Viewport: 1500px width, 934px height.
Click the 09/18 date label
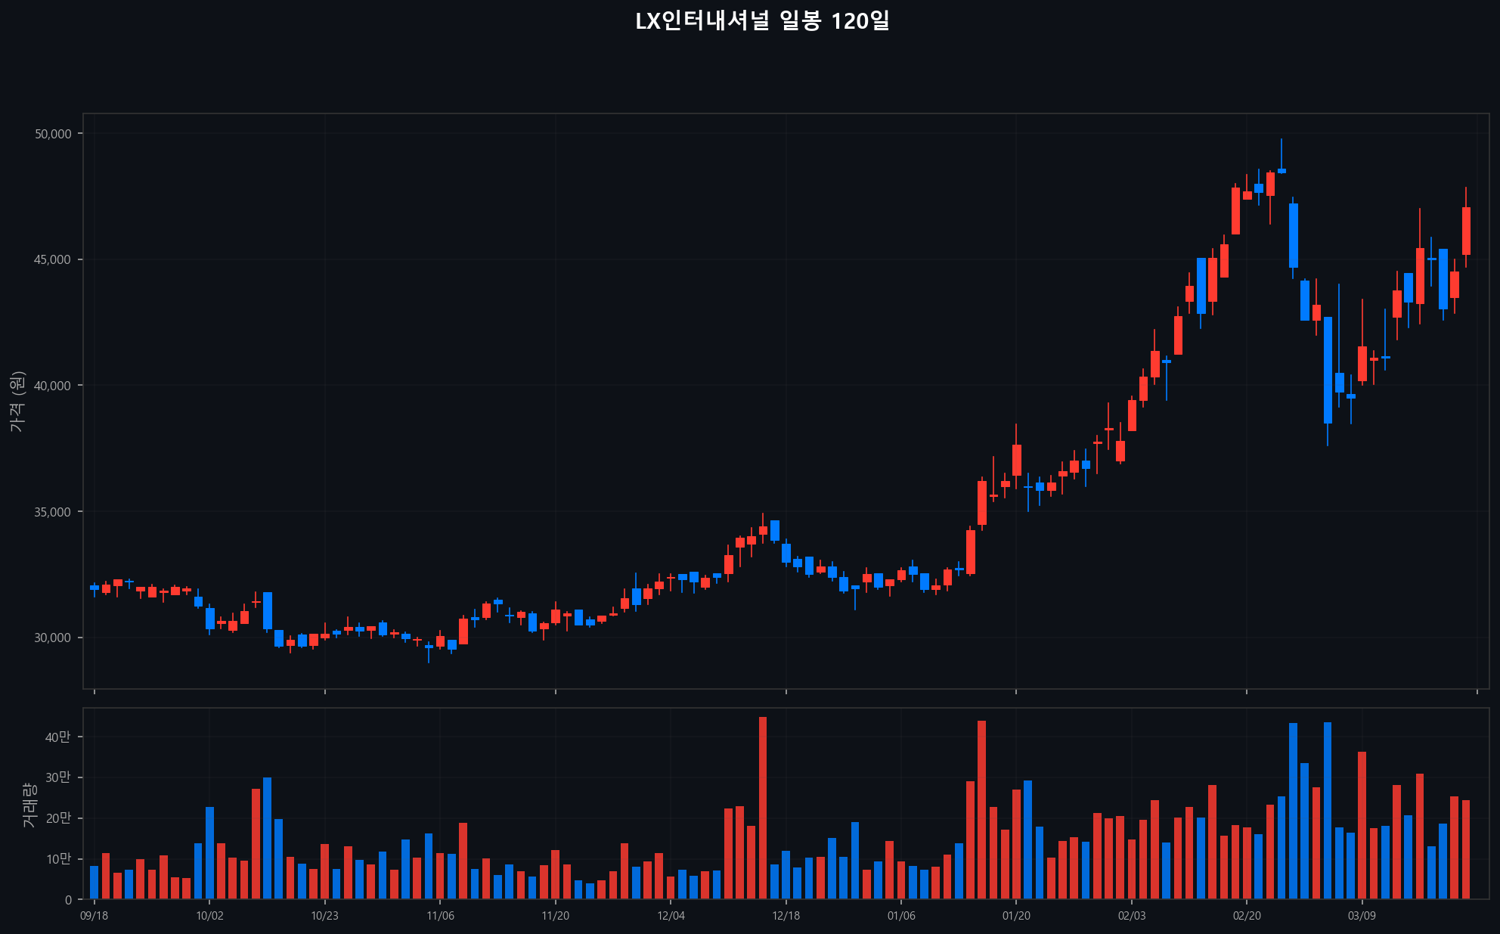(94, 916)
